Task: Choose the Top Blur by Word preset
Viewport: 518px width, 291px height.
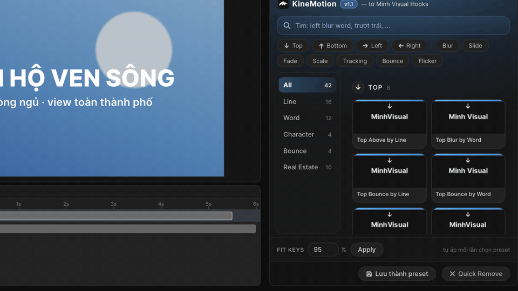Action: tap(468, 124)
